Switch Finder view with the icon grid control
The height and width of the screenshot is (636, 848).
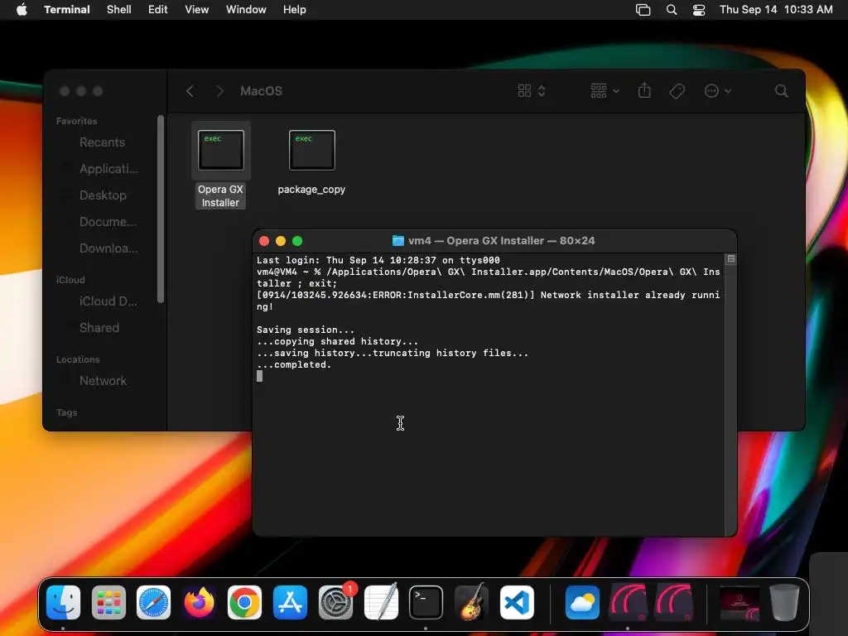click(x=532, y=91)
